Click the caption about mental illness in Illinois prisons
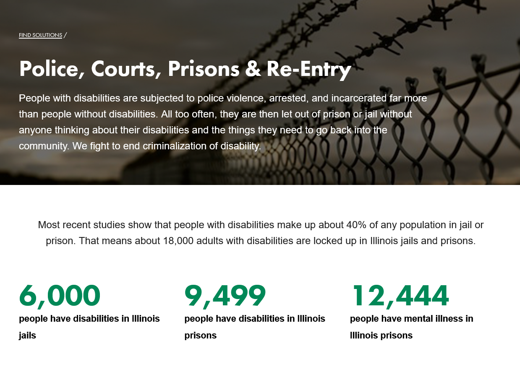 coord(411,327)
